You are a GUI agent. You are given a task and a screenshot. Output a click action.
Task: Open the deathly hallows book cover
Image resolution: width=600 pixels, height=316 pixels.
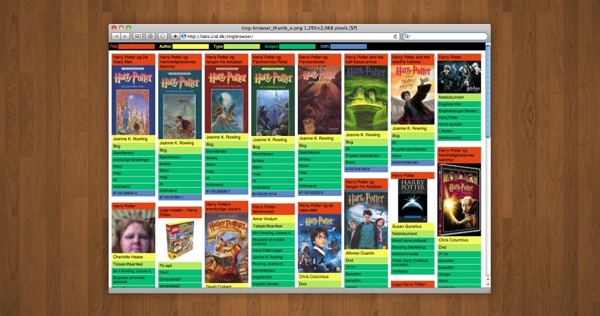pyautogui.click(x=412, y=95)
